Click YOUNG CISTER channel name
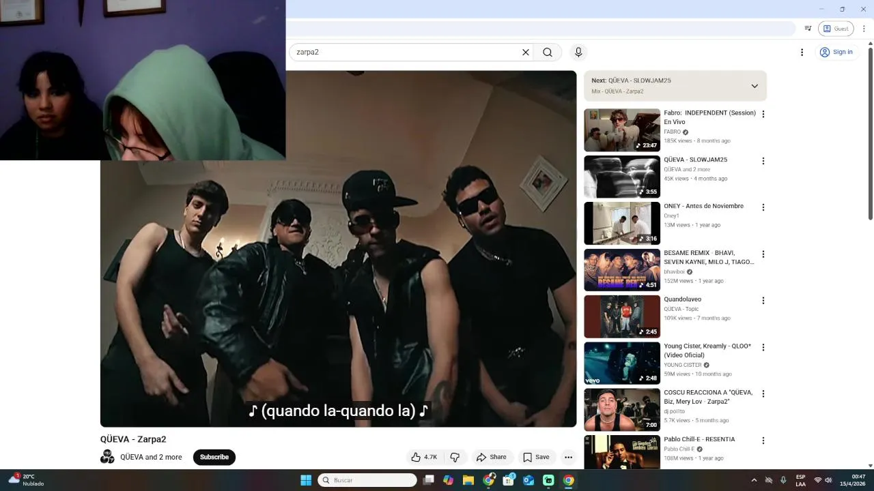 683,365
